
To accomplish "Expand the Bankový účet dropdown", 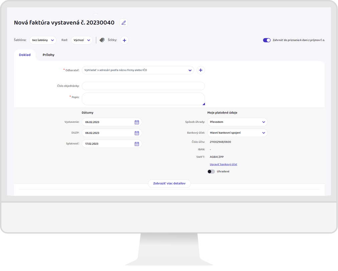I will (x=237, y=133).
